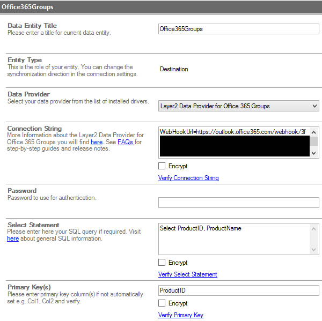Click the Verify Select Statement link

pyautogui.click(x=187, y=274)
